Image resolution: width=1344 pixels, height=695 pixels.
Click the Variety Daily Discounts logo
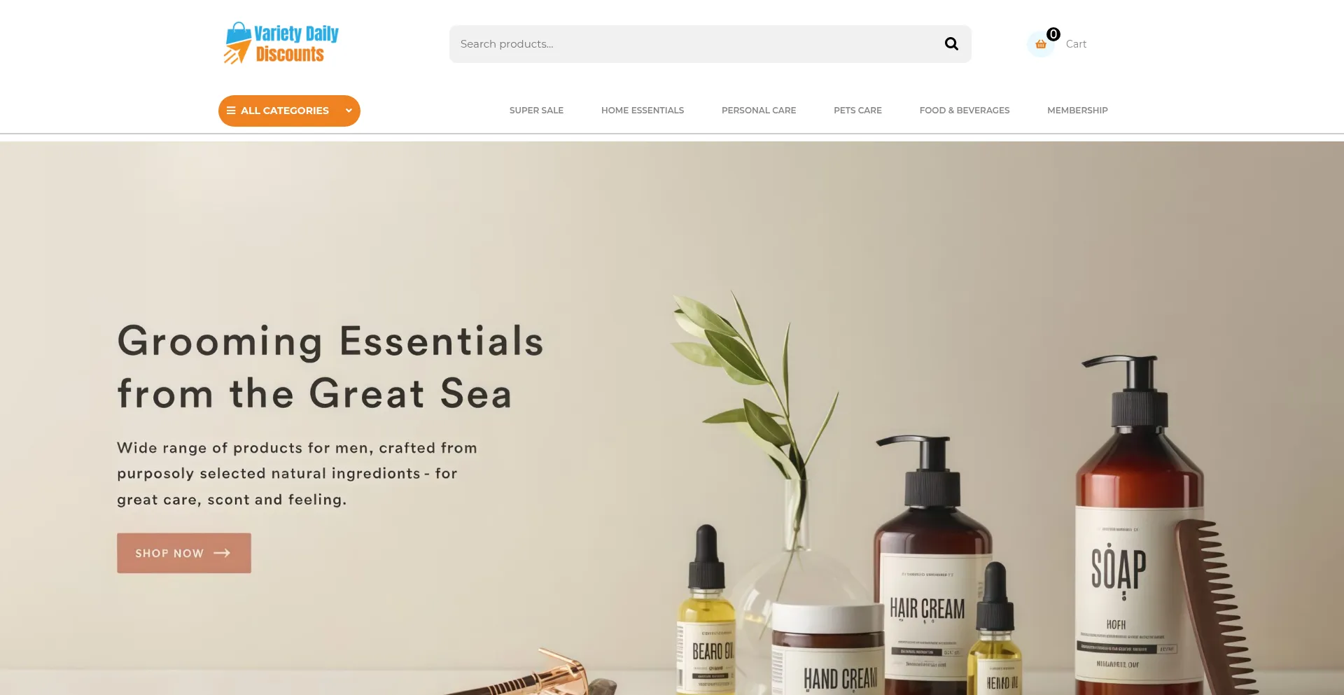coord(281,43)
